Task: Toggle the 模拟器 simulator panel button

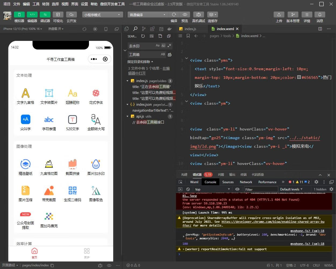Action: pyautogui.click(x=19, y=15)
